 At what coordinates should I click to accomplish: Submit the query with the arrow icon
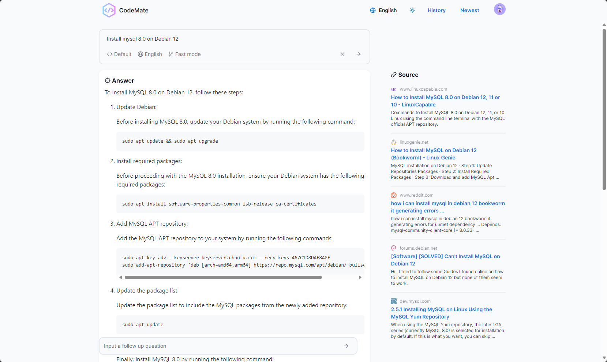pyautogui.click(x=359, y=54)
